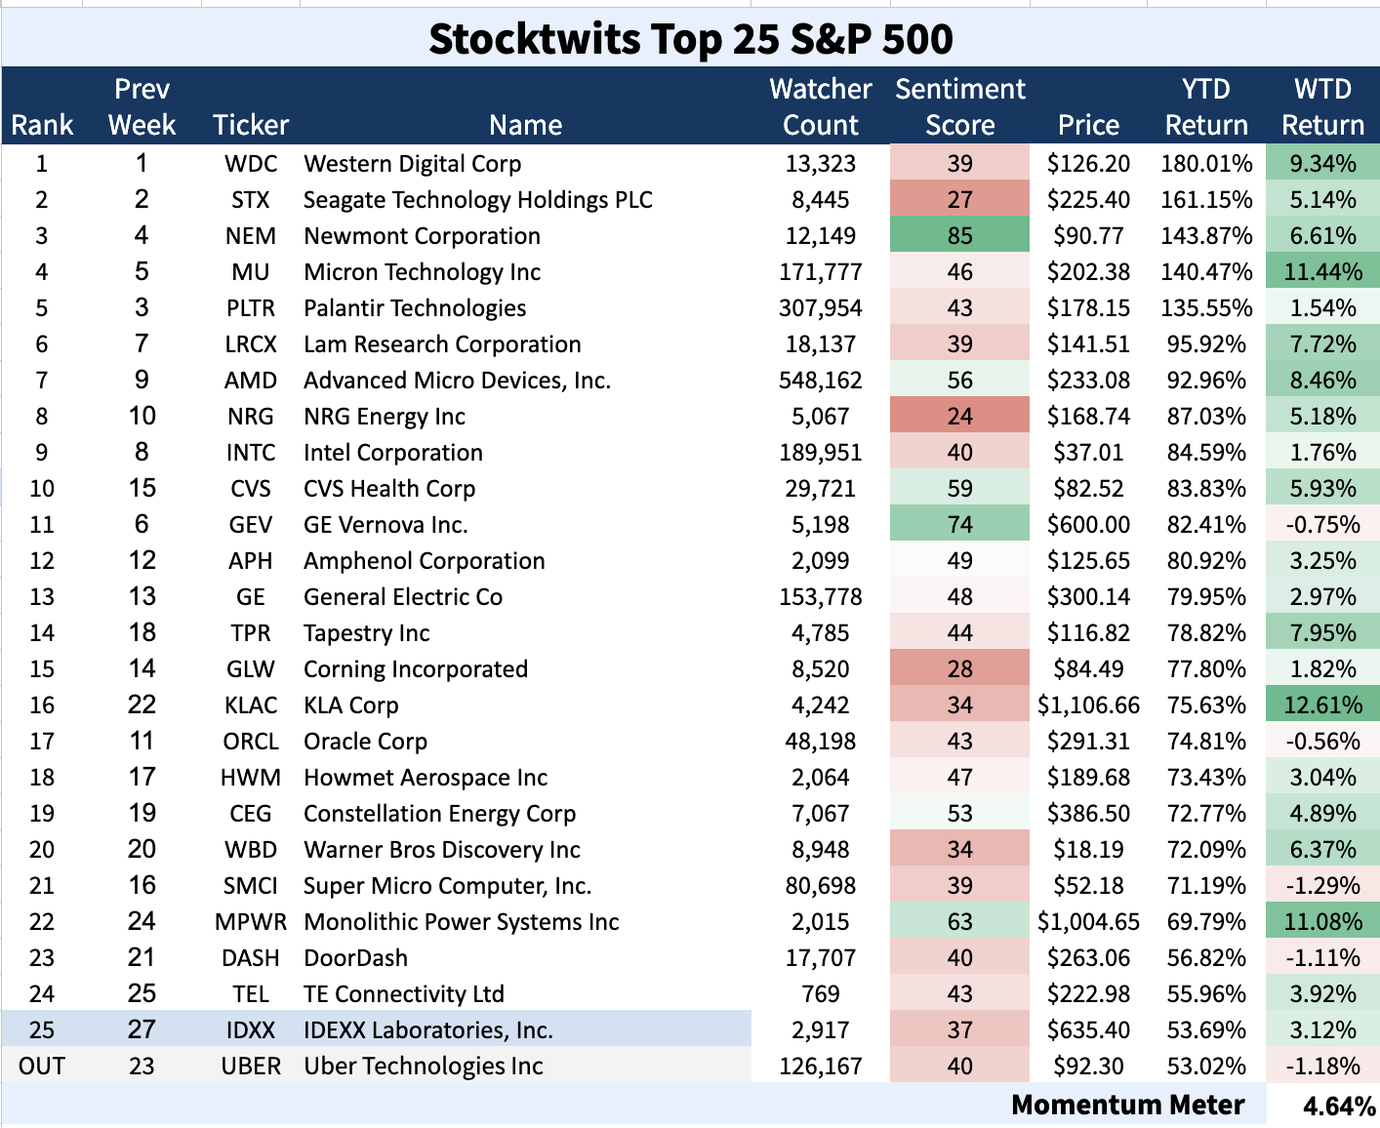The width and height of the screenshot is (1380, 1128).
Task: Select the Watcher Count column header
Action: point(820,107)
